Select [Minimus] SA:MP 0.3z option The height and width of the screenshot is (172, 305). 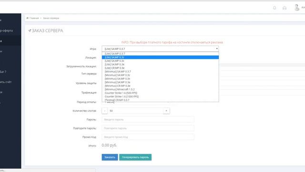click(160, 75)
